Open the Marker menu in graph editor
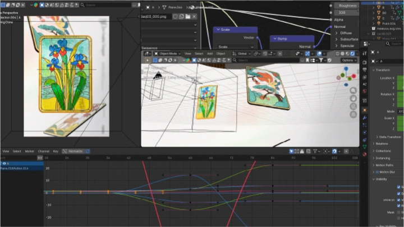Viewport: 404px width, 227px height. tap(29, 151)
